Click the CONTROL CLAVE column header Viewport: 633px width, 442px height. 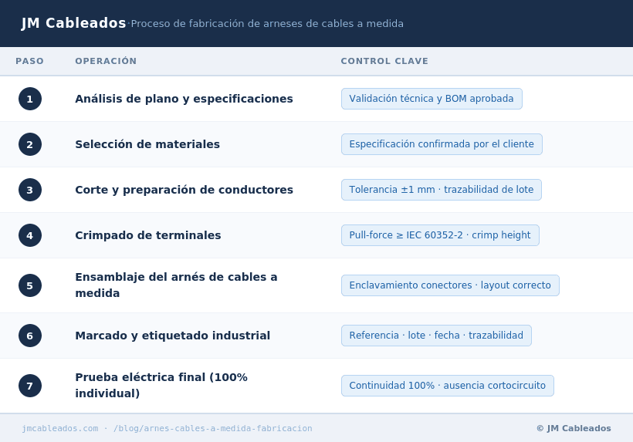click(x=384, y=61)
